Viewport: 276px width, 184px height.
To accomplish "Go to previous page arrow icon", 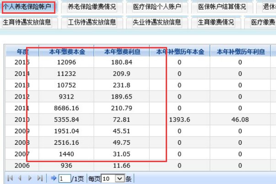I will click(20, 179).
